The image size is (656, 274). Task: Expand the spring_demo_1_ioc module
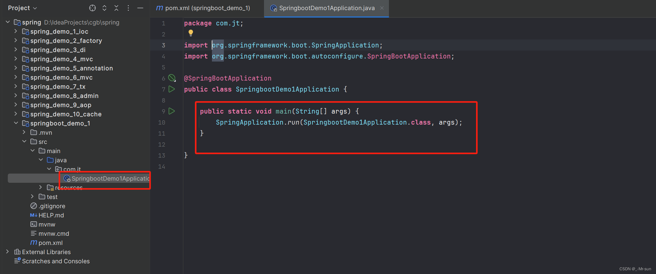click(x=16, y=31)
